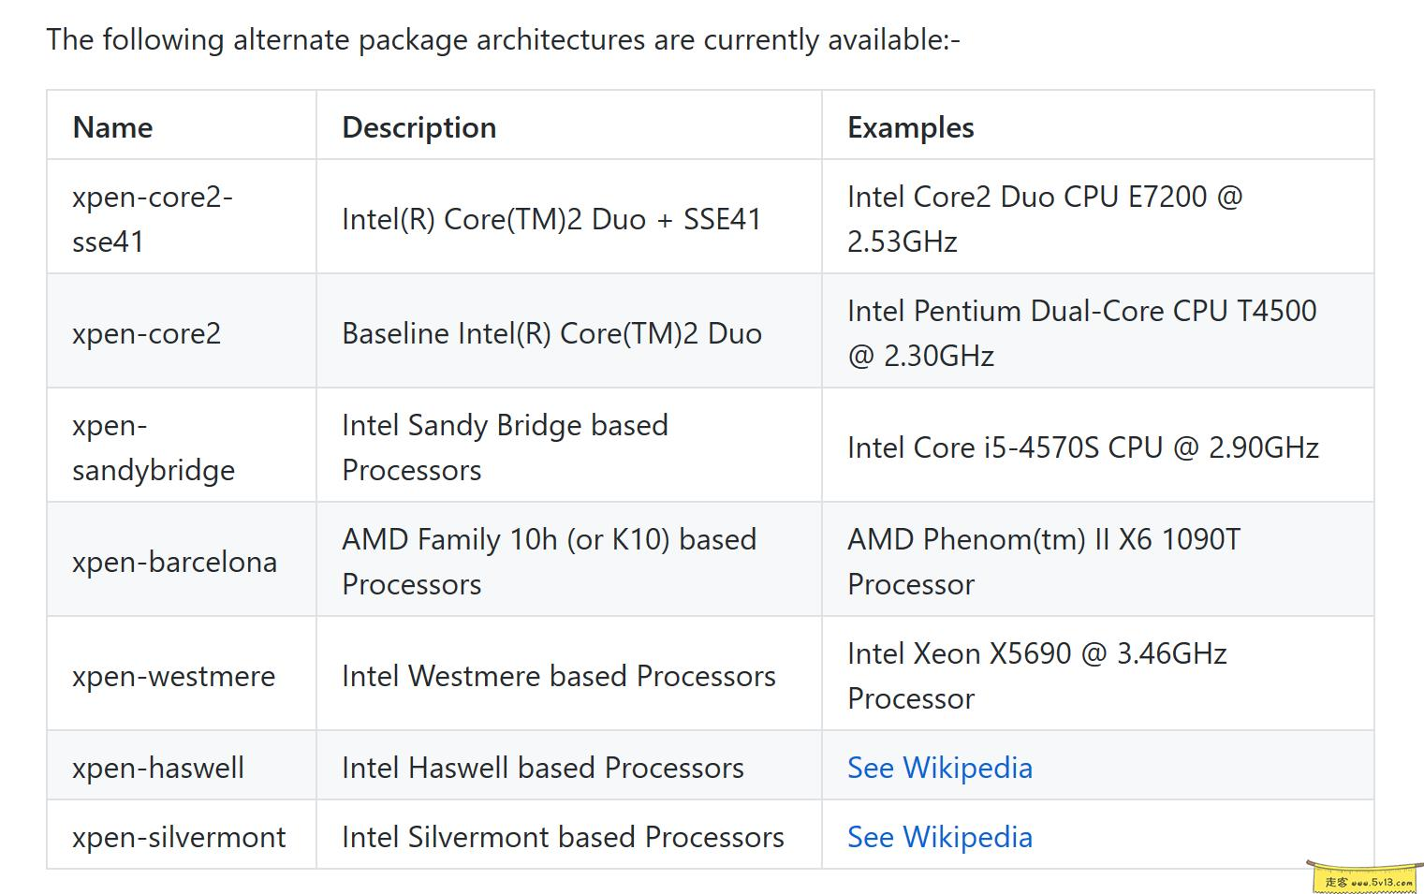This screenshot has width=1424, height=894.
Task: Click the xpen-silvermont package name
Action: coord(178,837)
